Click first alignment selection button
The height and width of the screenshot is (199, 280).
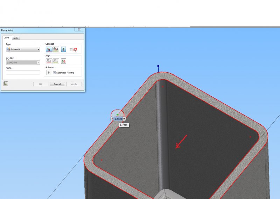pyautogui.click(x=49, y=61)
